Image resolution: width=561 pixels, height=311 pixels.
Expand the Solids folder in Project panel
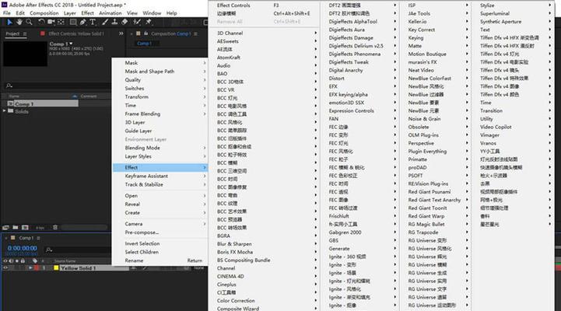[x=5, y=111]
